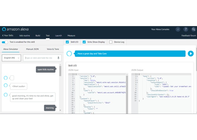Click chat history scroll down arrow
Image resolution: width=197 pixels, height=140 pixels.
click(x=60, y=110)
